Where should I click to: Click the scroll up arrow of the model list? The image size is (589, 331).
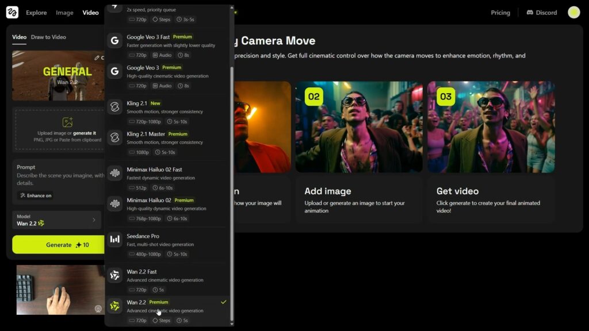click(x=232, y=7)
